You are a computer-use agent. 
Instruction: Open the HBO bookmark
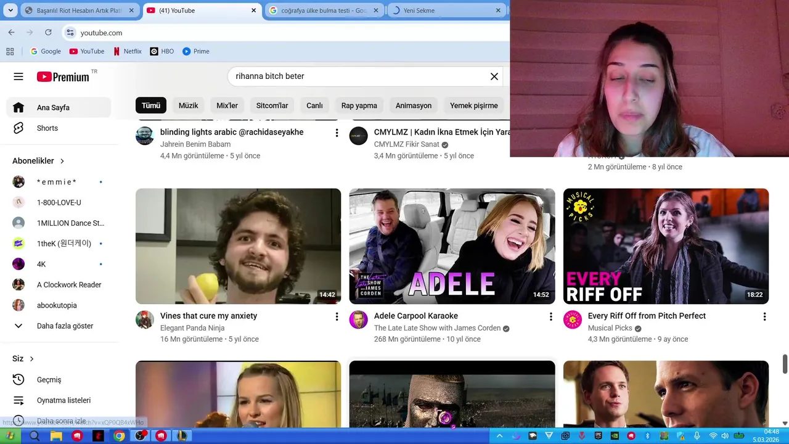[x=161, y=52]
